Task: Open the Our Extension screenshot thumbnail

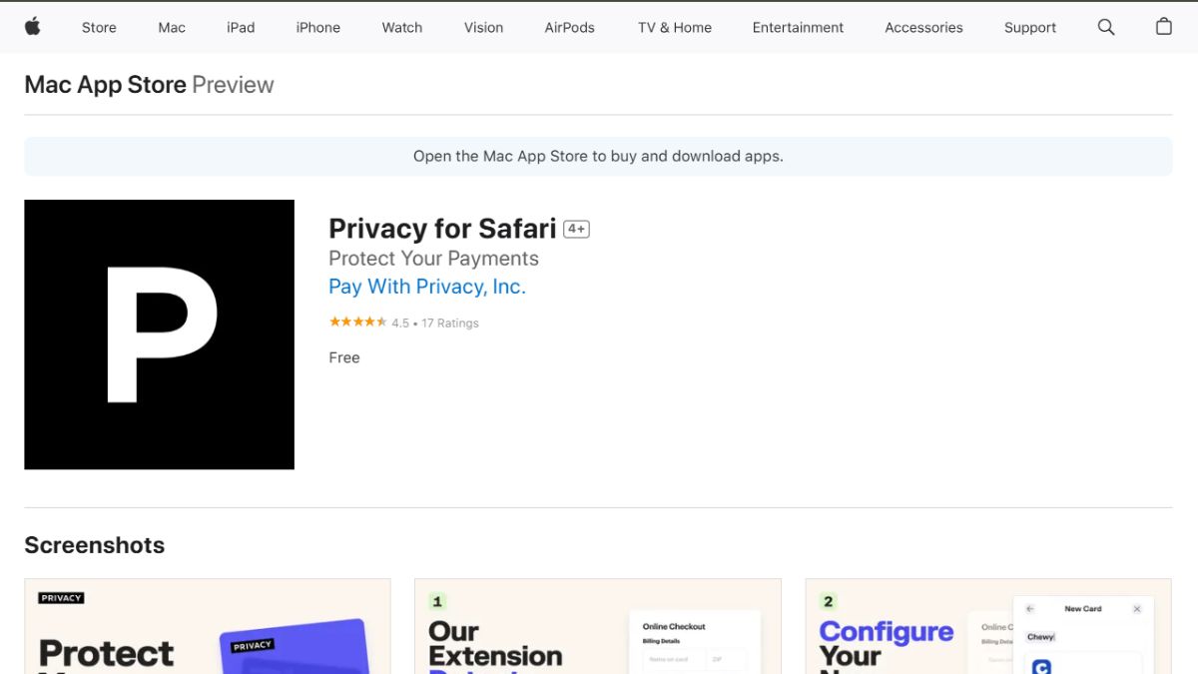Action: pyautogui.click(x=598, y=626)
